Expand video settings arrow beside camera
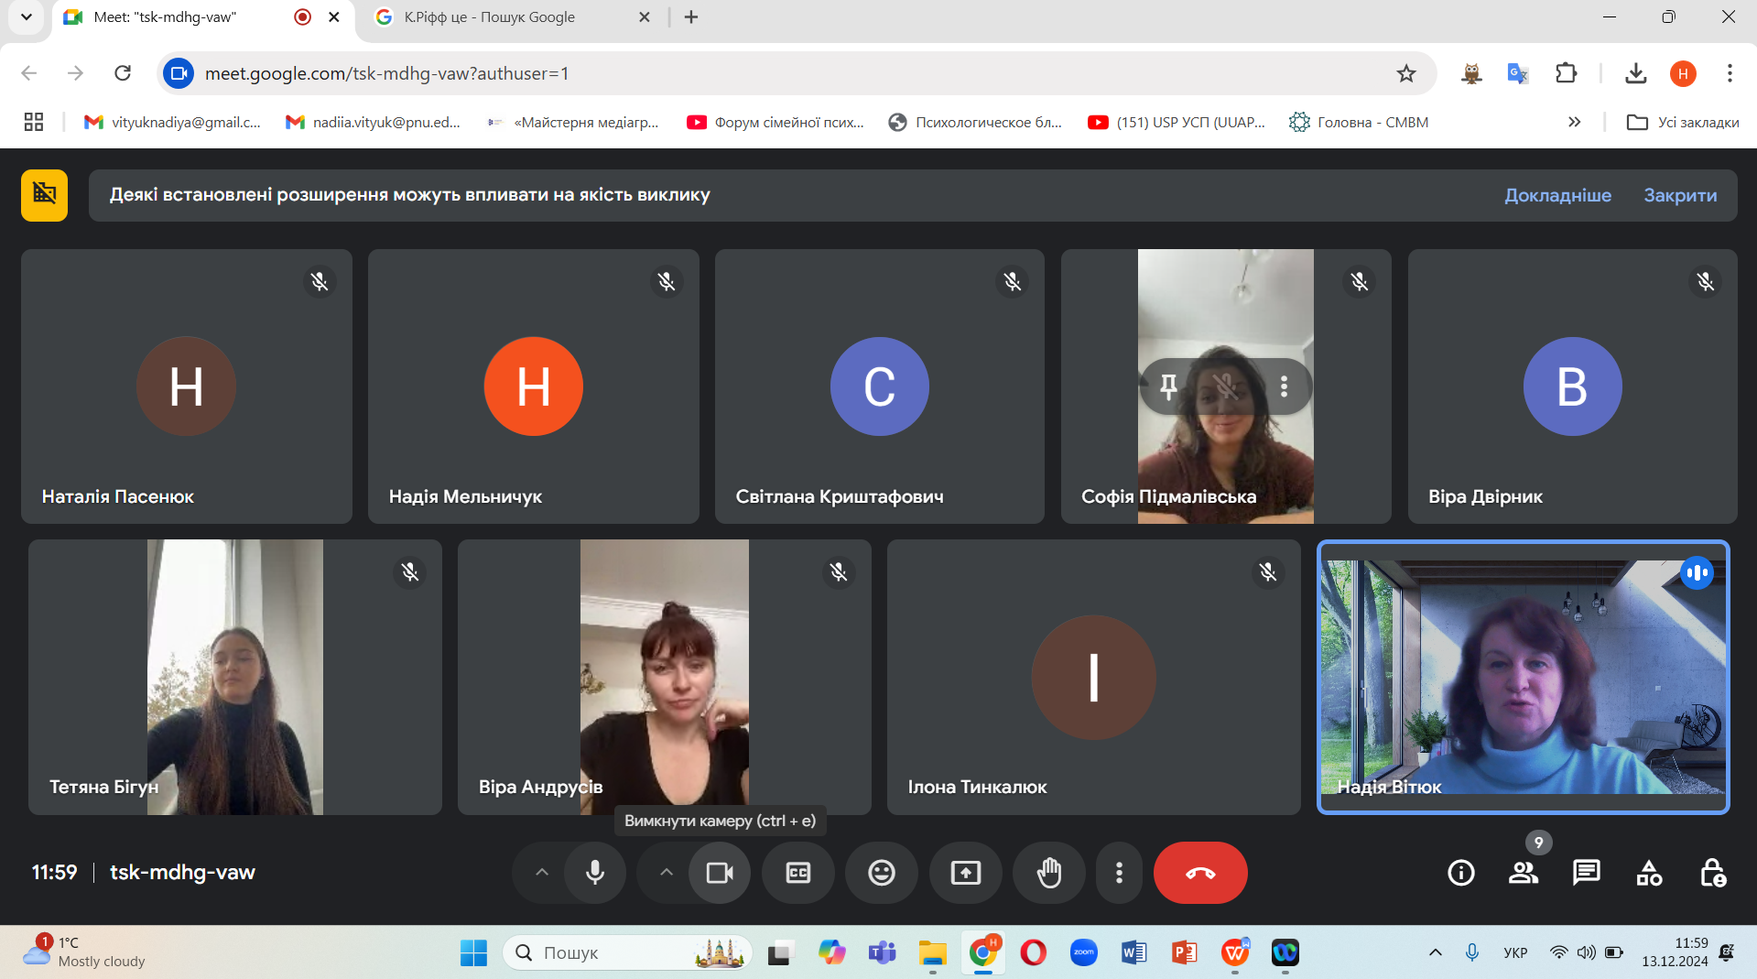1757x979 pixels. (667, 873)
